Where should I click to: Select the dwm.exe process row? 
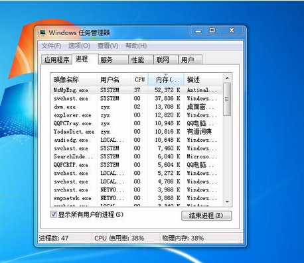coord(136,107)
